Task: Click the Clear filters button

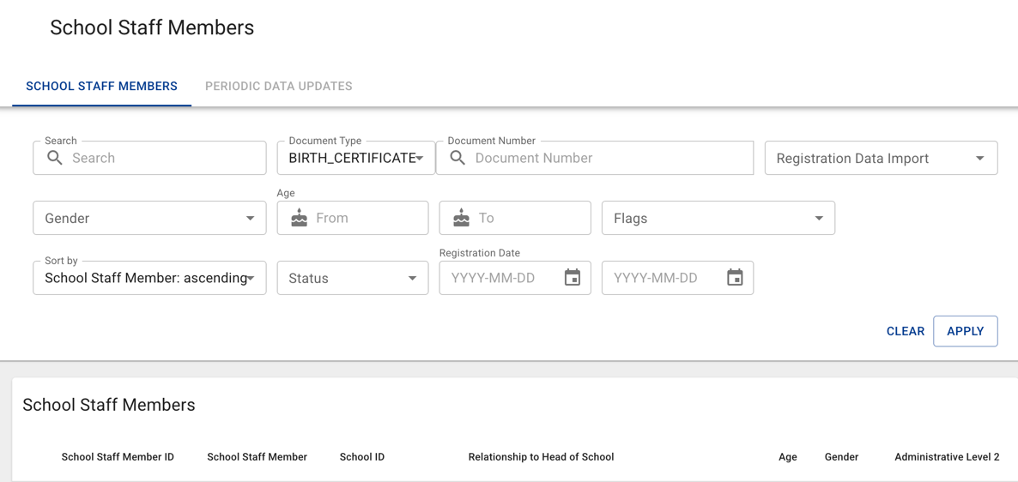Action: (905, 331)
